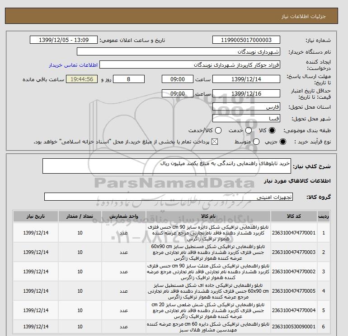Viewport: 348px width, 336px height.
Task: Click column header نام کالا
Action: coord(208,216)
